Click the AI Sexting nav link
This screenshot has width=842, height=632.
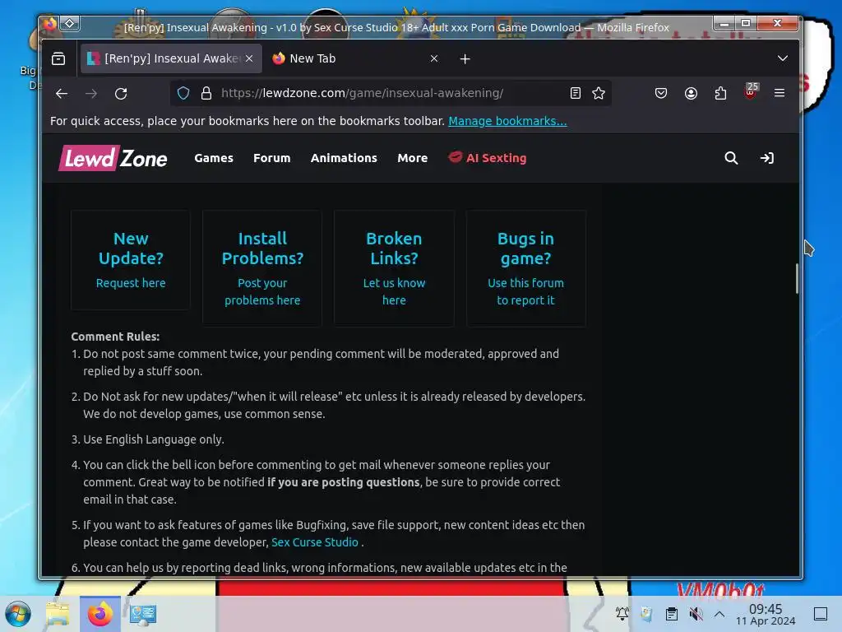pyautogui.click(x=488, y=158)
